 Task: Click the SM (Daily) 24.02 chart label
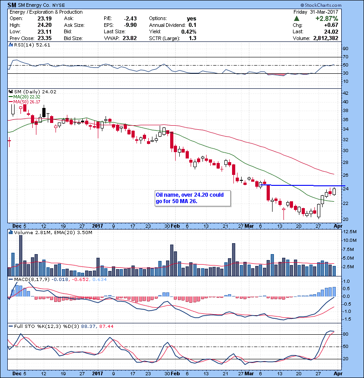pyautogui.click(x=35, y=92)
